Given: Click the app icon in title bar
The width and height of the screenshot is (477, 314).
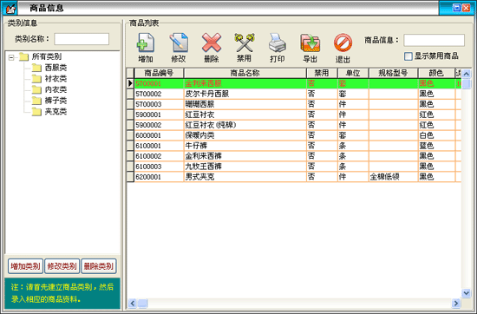Looking at the screenshot, I should pos(10,8).
